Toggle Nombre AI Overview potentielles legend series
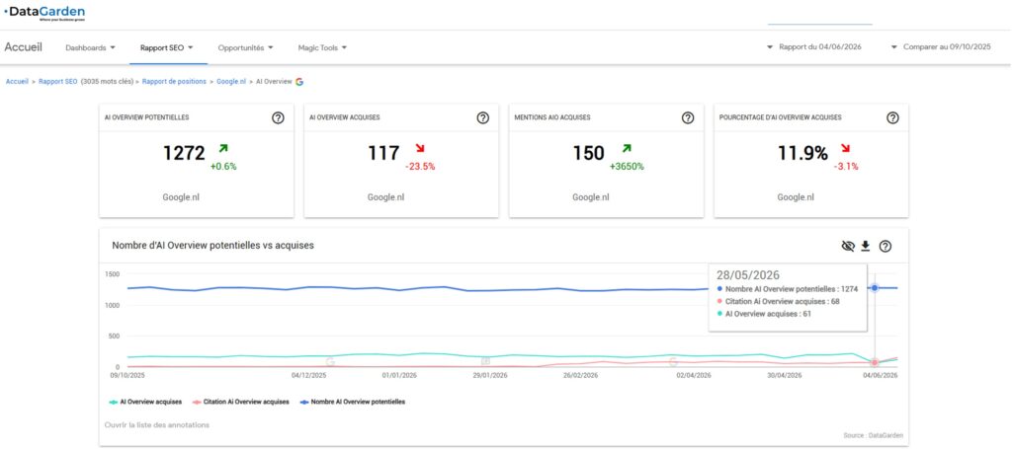Screen dimensions: 1012x449 coord(353,402)
